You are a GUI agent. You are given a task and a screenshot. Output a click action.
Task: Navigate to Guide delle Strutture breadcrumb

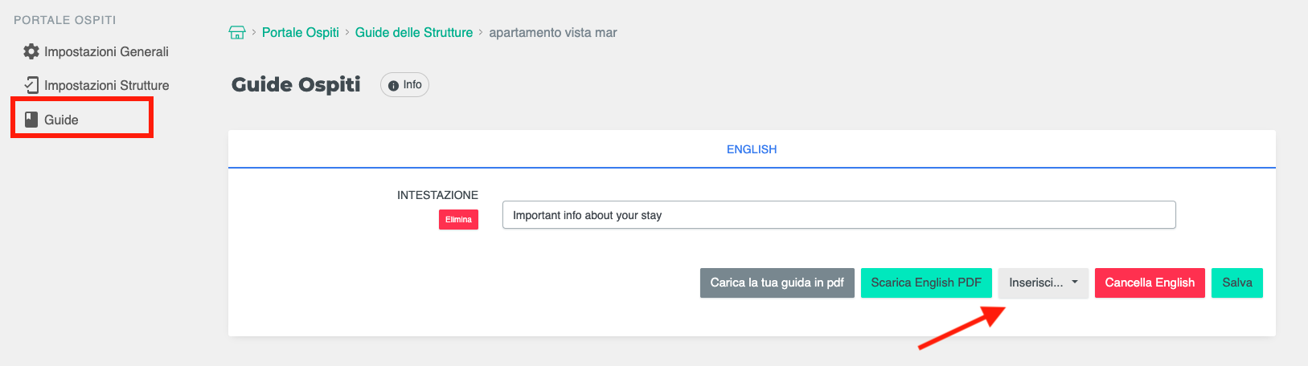(x=414, y=33)
